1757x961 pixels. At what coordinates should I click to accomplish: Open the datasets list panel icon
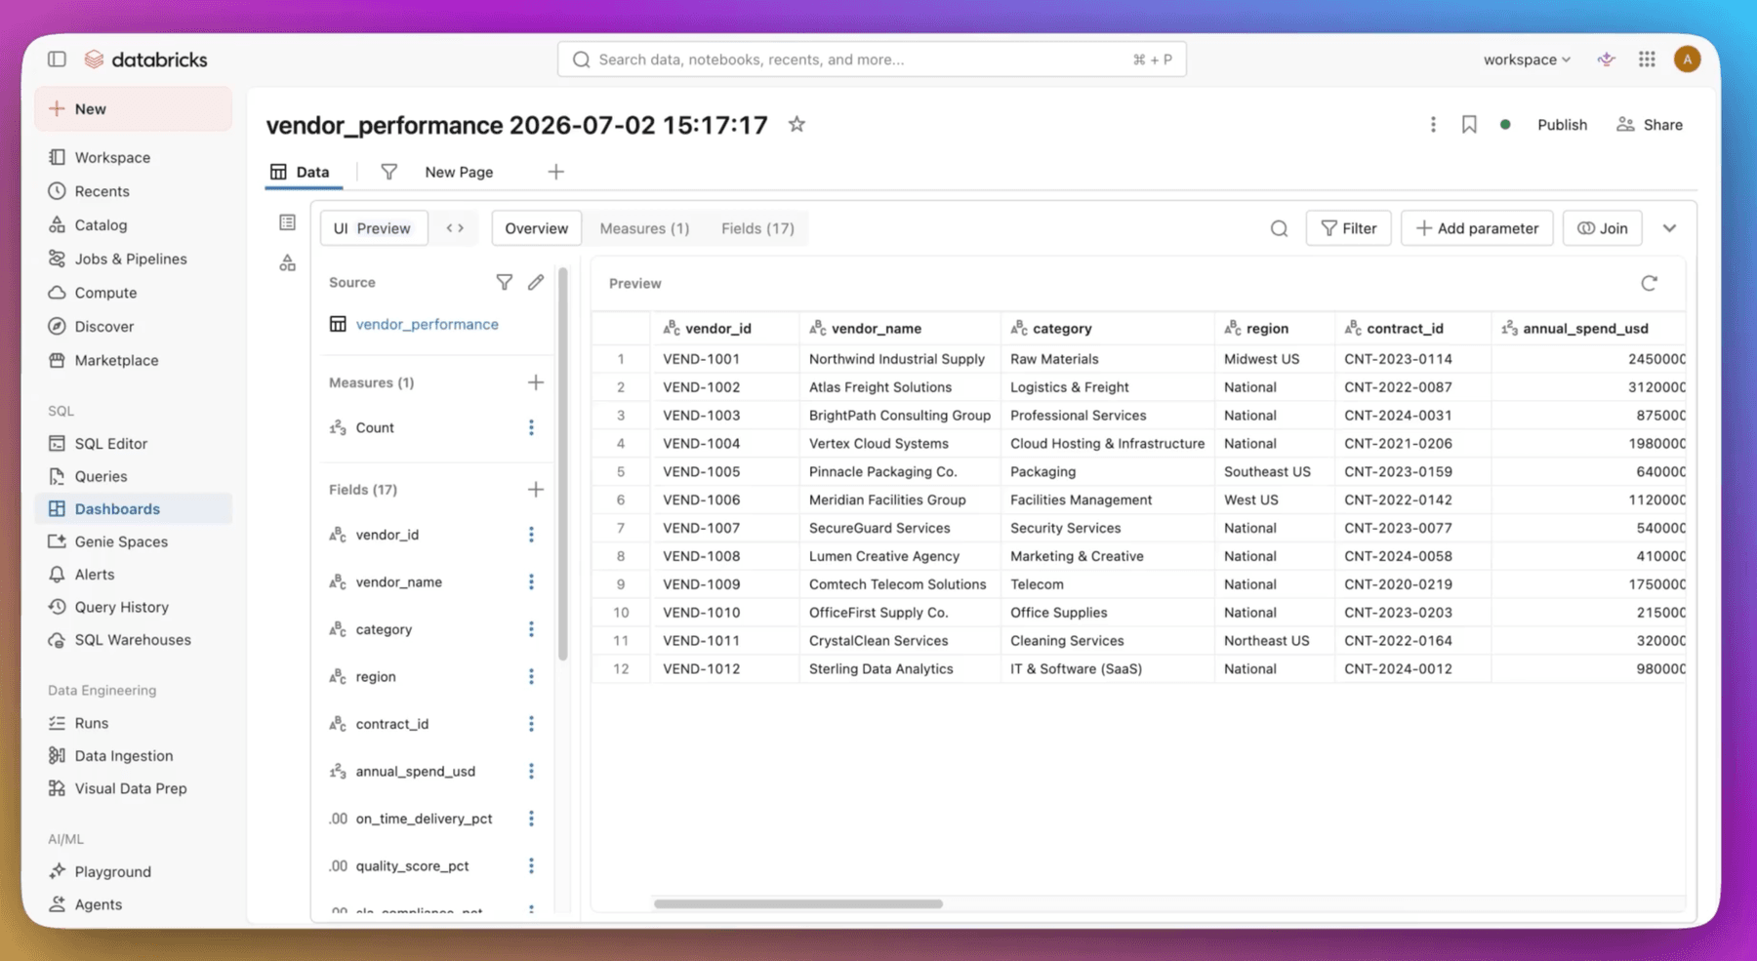[287, 222]
